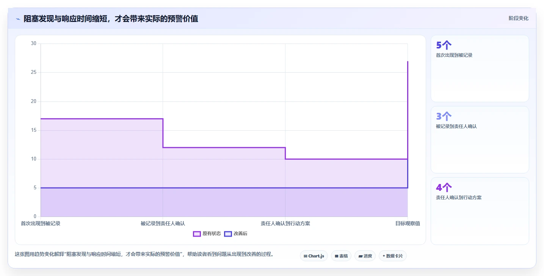
Task: Click the 阶段变化 label in header
Action: [x=518, y=19]
